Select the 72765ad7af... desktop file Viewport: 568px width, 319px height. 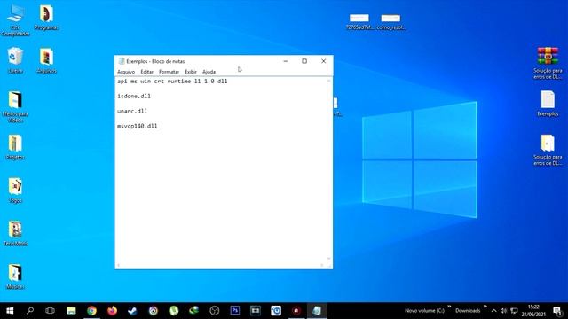tap(359, 21)
